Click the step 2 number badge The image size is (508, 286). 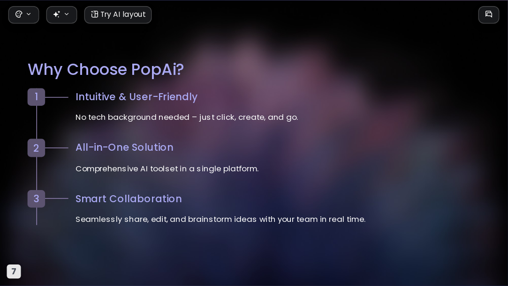coord(36,148)
